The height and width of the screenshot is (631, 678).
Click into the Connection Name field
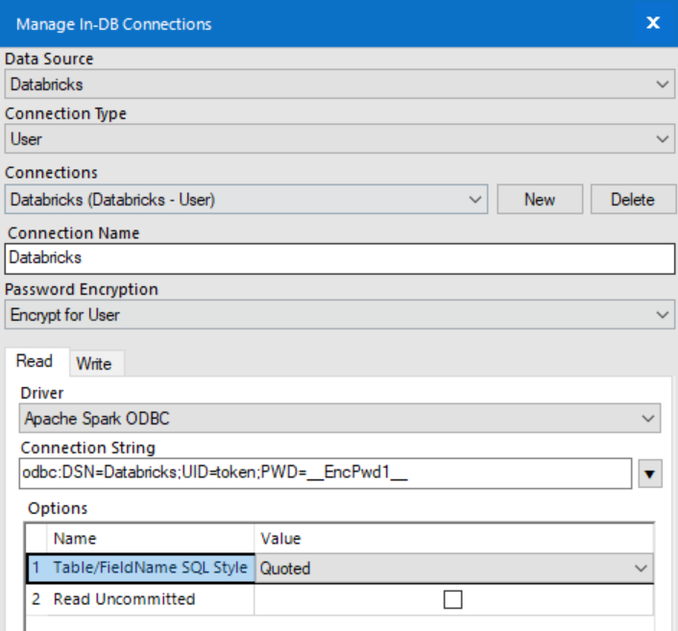[x=338, y=258]
